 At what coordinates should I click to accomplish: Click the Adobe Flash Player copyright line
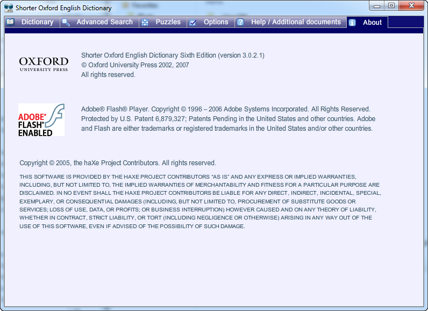coord(226,109)
